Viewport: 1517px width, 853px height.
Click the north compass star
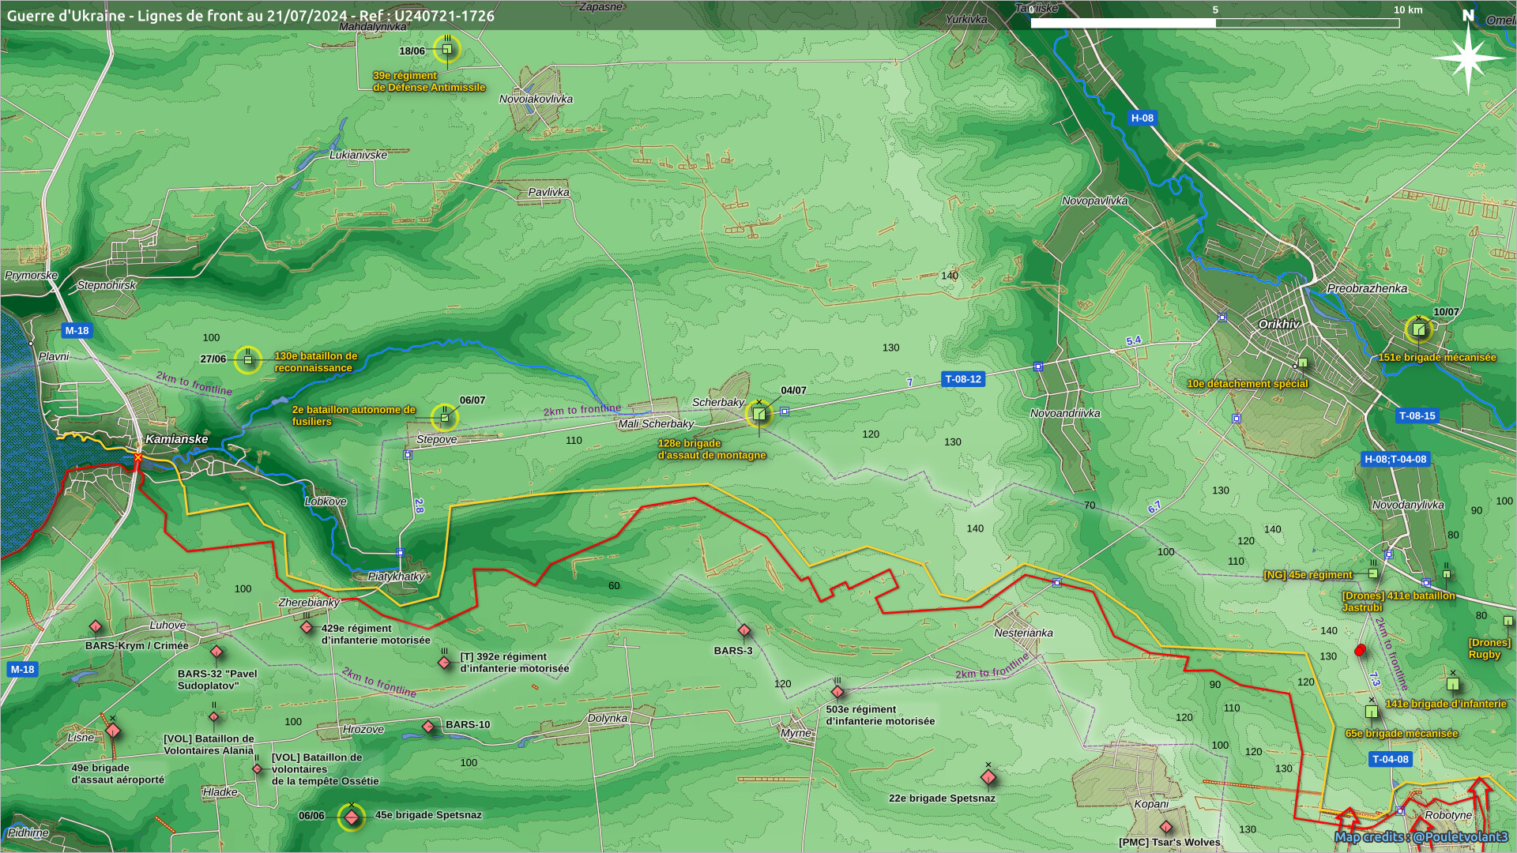(x=1468, y=58)
